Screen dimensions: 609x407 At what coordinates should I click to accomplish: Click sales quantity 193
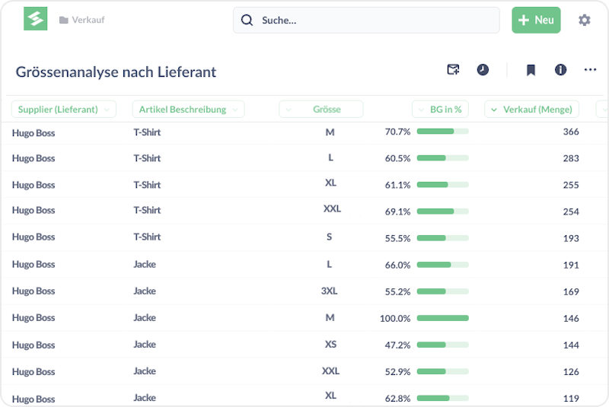(x=571, y=239)
